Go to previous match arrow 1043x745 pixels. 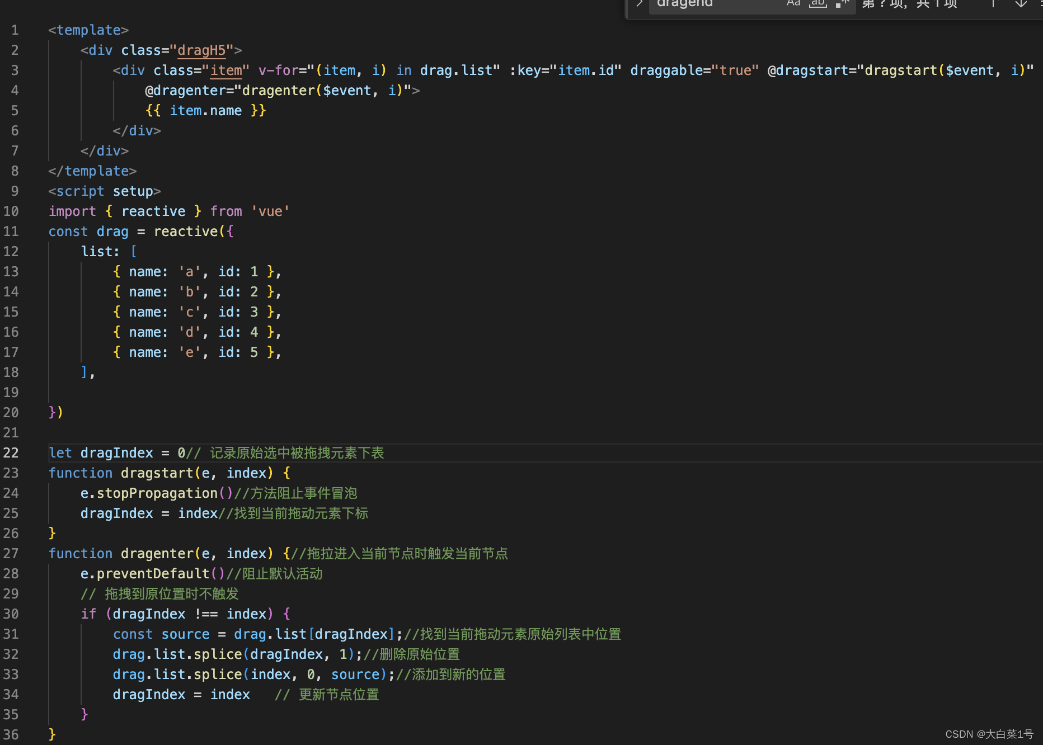[993, 3]
